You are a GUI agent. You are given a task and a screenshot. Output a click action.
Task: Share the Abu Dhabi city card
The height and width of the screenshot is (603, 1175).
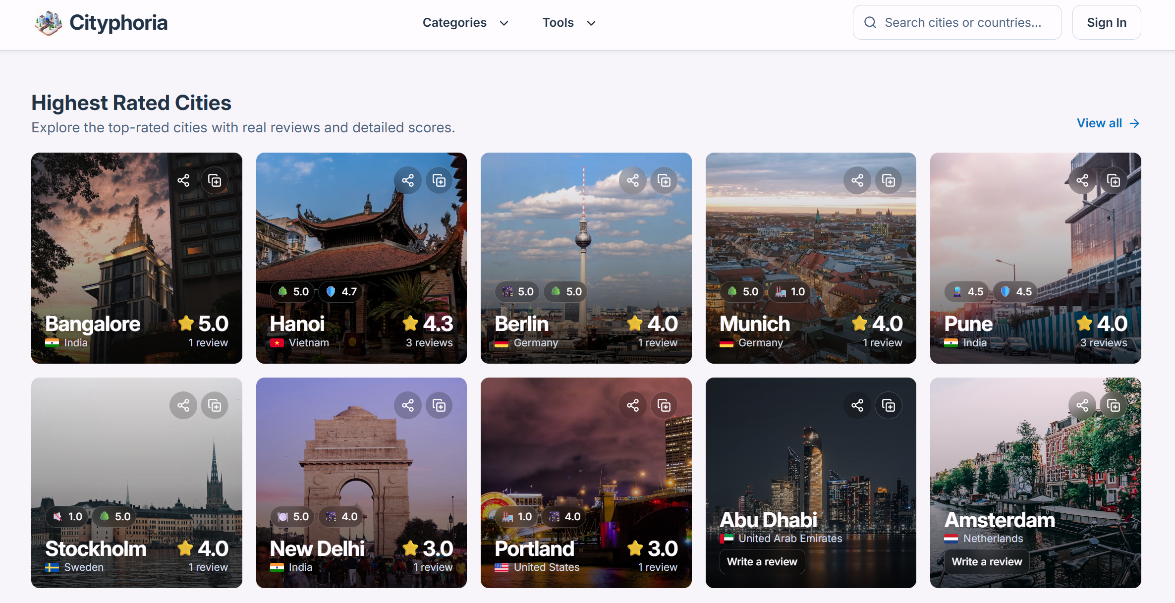tap(857, 405)
